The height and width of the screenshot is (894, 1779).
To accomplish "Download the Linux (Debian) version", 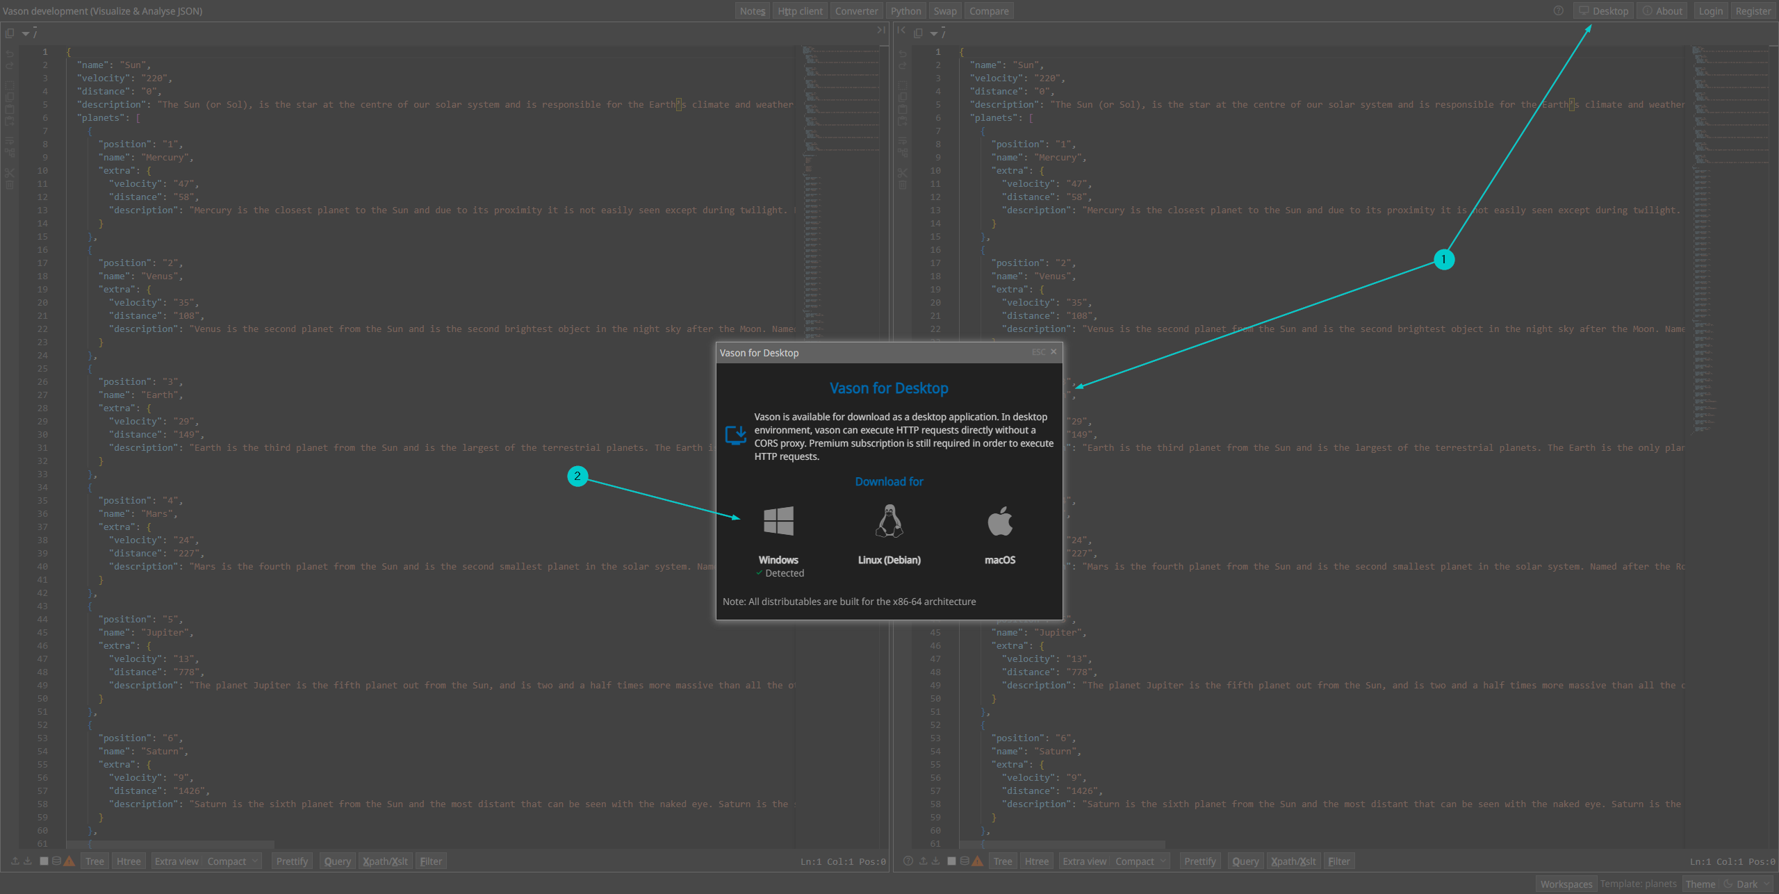I will pos(889,535).
